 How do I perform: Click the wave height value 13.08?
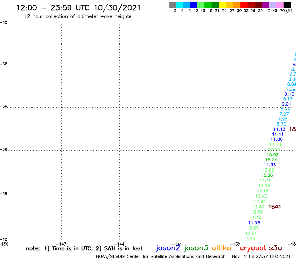tap(275, 144)
